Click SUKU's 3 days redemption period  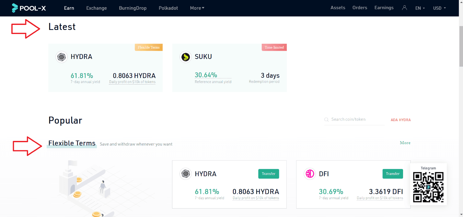coord(270,75)
